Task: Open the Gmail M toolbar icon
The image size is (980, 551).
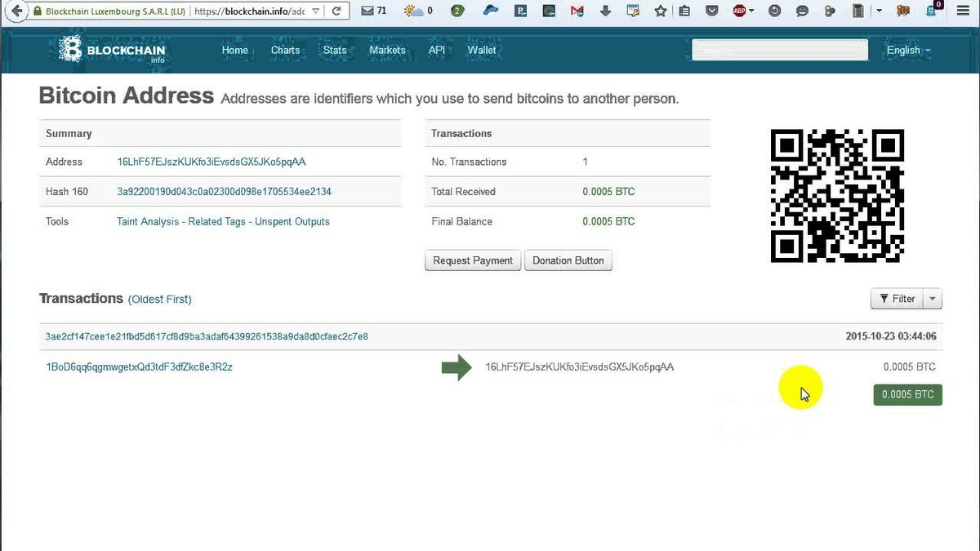Action: tap(577, 11)
